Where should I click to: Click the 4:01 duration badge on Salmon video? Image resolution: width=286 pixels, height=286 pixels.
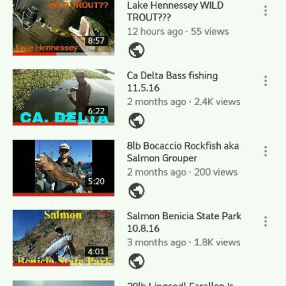click(x=96, y=251)
